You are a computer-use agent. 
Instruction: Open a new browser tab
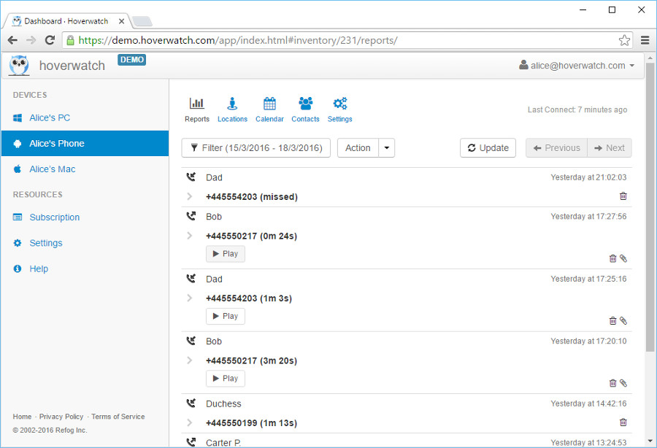coord(142,21)
